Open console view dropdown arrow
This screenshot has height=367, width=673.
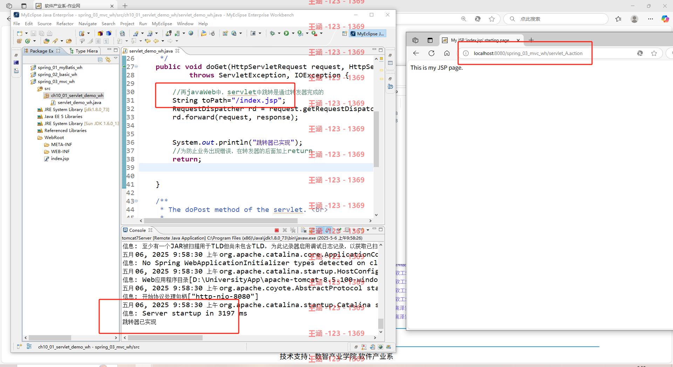coord(368,230)
